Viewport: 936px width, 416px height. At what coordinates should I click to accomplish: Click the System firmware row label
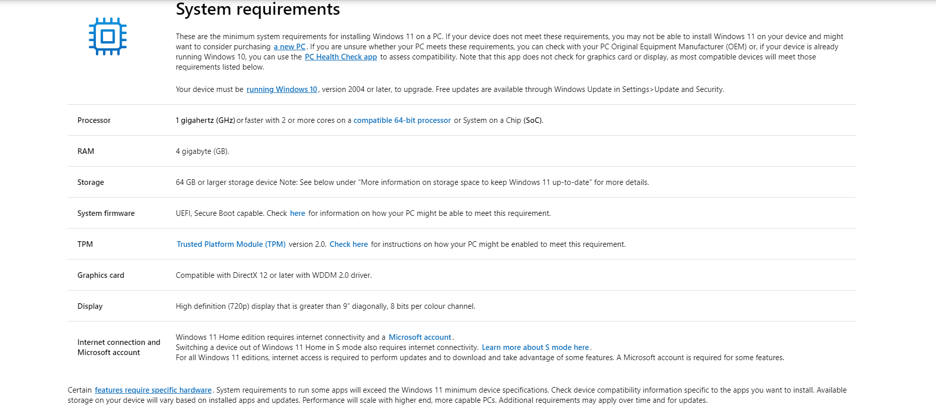[x=106, y=213]
